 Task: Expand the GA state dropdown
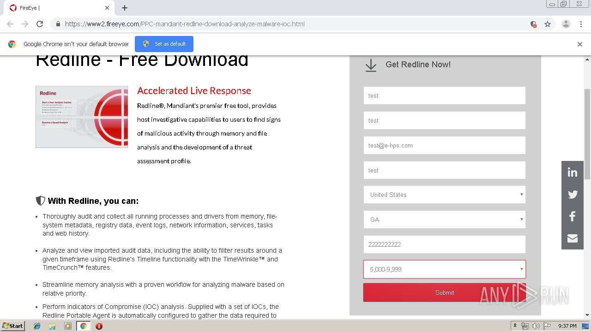tap(445, 219)
